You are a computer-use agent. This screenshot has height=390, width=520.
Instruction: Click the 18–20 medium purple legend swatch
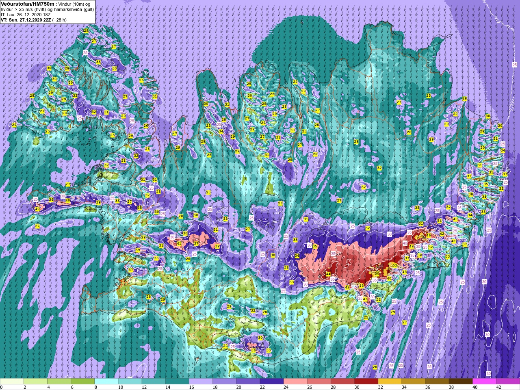click(224, 382)
